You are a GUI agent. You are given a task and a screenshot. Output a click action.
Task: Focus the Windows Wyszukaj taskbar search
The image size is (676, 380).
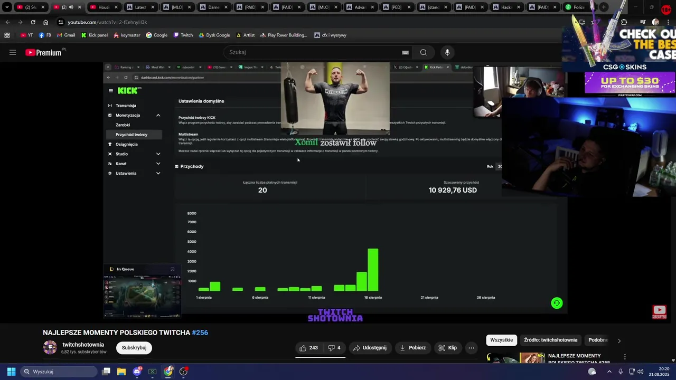(59, 372)
